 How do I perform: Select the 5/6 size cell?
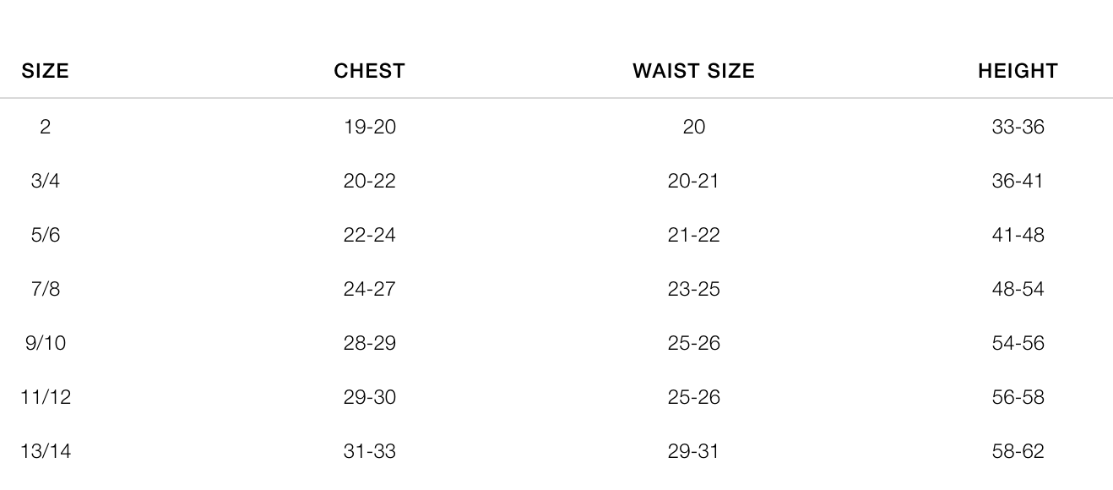46,235
